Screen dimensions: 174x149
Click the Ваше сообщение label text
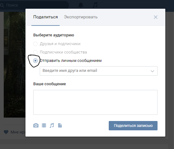49,84
